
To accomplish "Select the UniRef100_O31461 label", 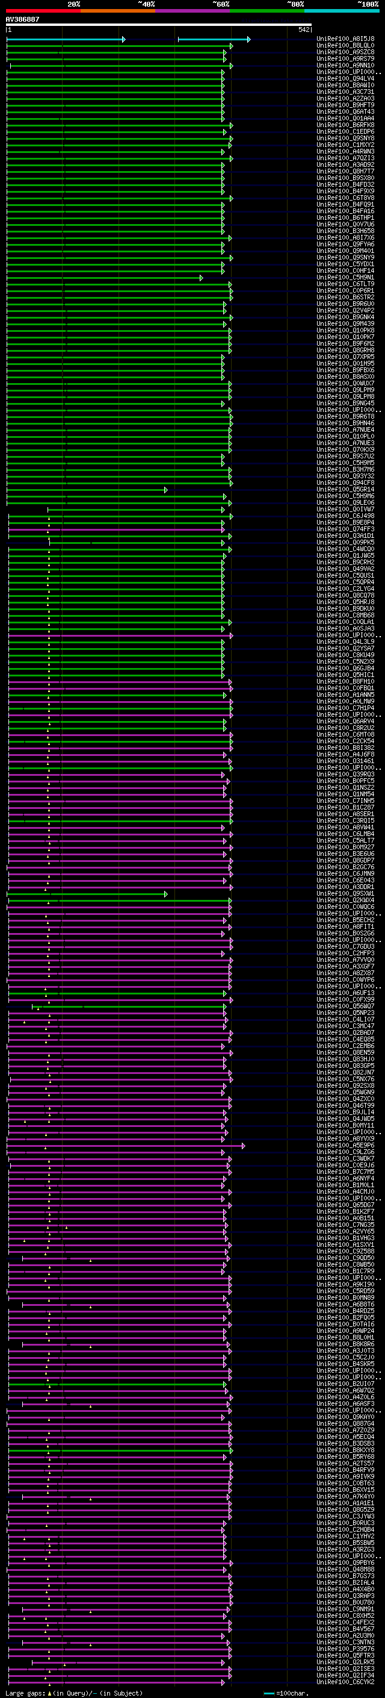I will (345, 761).
